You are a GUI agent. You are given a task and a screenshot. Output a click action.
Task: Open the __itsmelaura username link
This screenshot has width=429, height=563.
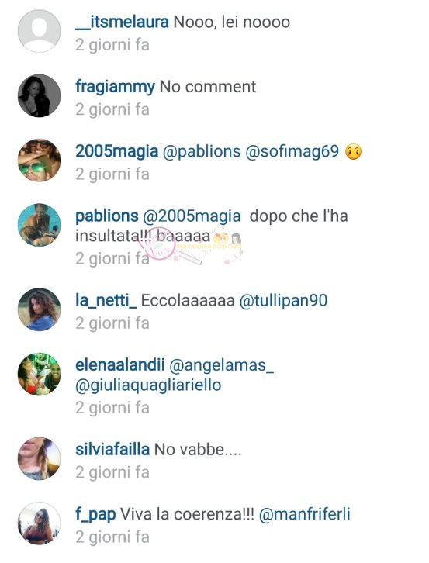pyautogui.click(x=122, y=22)
